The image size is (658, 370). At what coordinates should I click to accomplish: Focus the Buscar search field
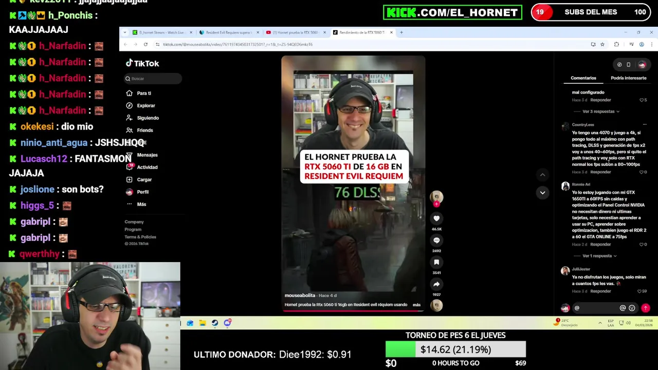[x=153, y=79]
